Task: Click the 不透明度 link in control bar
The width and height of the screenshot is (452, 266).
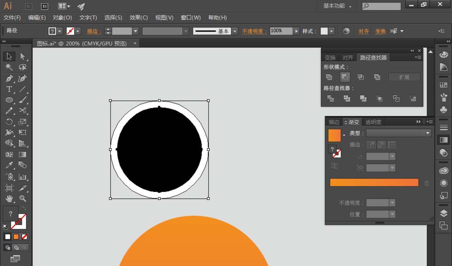Action: point(254,31)
